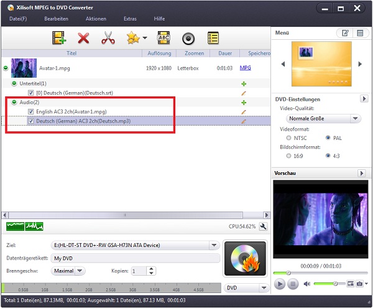This screenshot has width=373, height=308.
Task: Collapse the Audio(2) group
Action: [x=14, y=102]
